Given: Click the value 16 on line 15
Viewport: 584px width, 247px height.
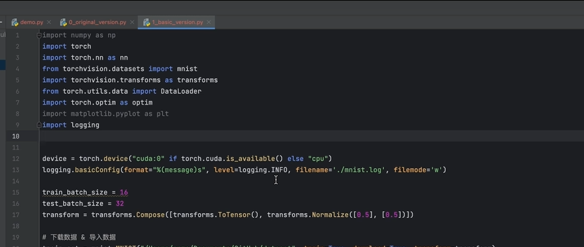Looking at the screenshot, I should 124,192.
